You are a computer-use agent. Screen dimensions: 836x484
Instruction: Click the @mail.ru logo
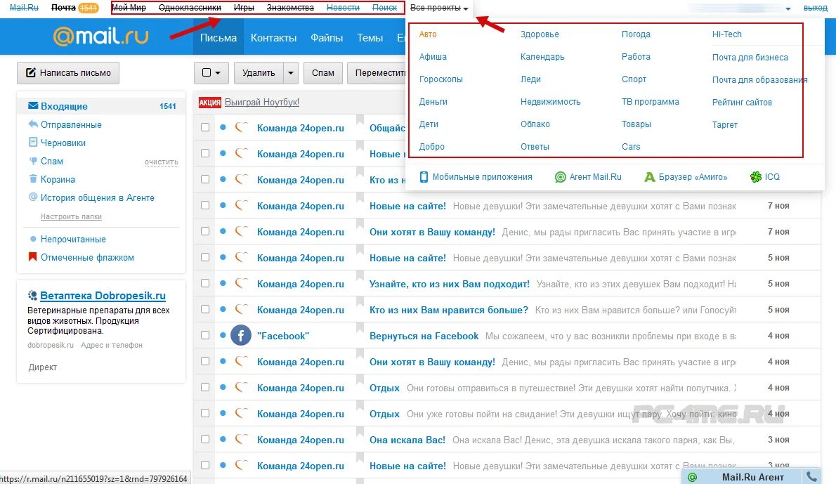100,37
